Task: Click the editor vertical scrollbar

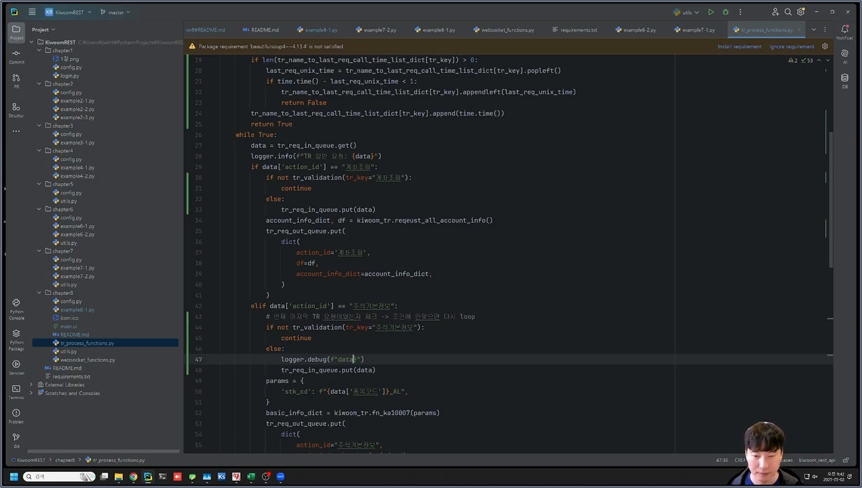Action: click(831, 201)
